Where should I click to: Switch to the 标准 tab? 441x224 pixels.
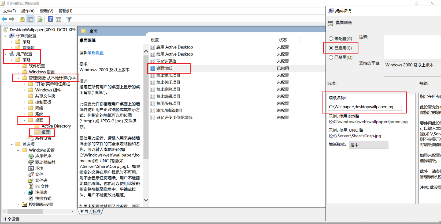coord(97,211)
